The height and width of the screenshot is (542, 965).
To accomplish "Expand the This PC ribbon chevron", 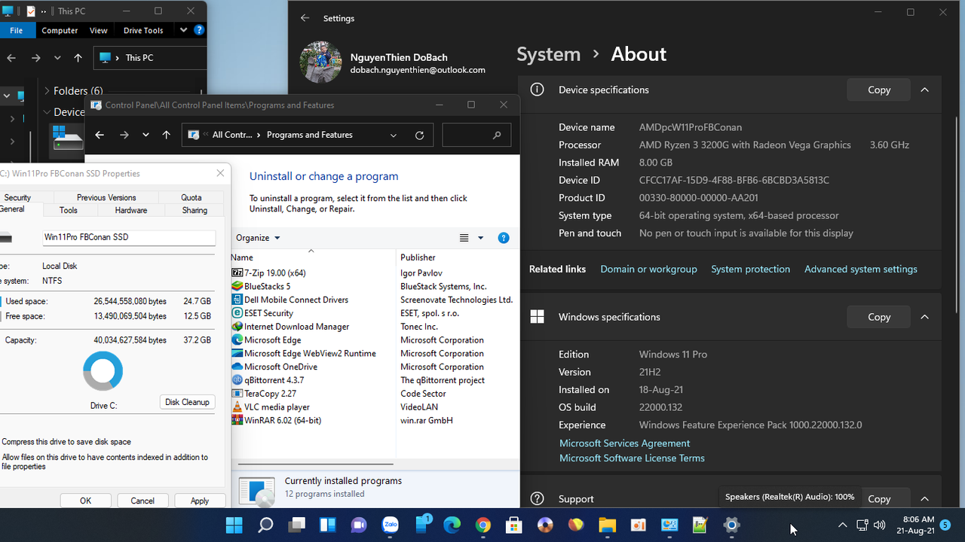I will 182,30.
